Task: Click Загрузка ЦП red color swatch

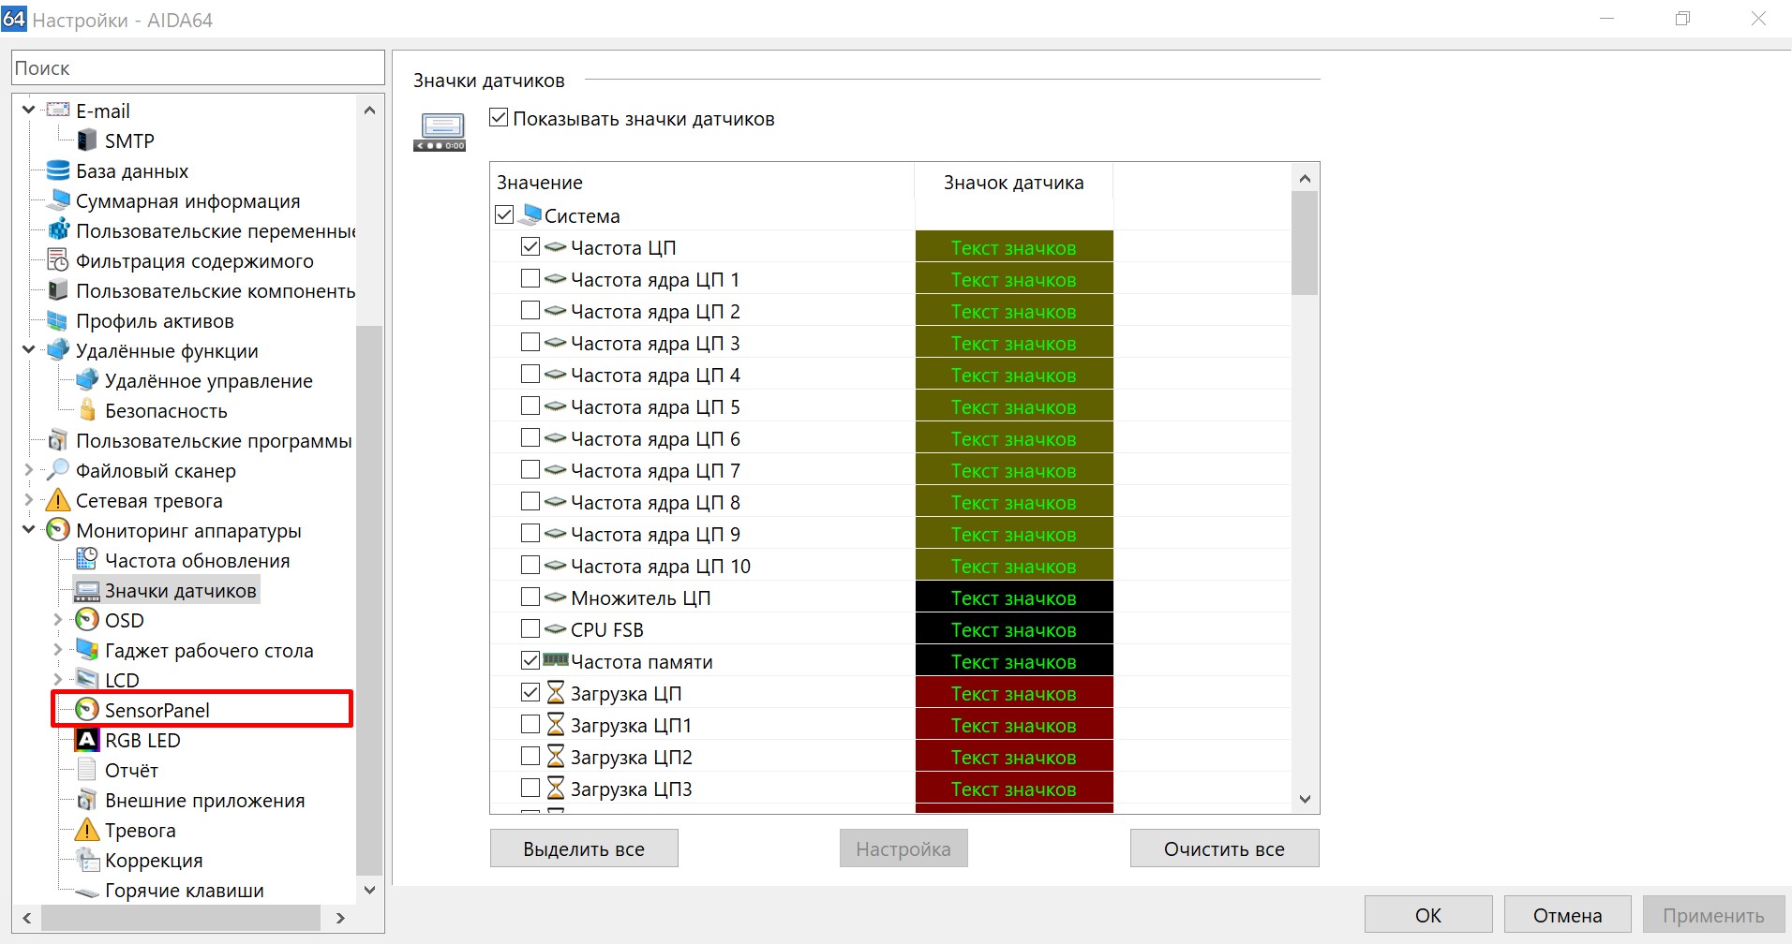Action: (1014, 693)
